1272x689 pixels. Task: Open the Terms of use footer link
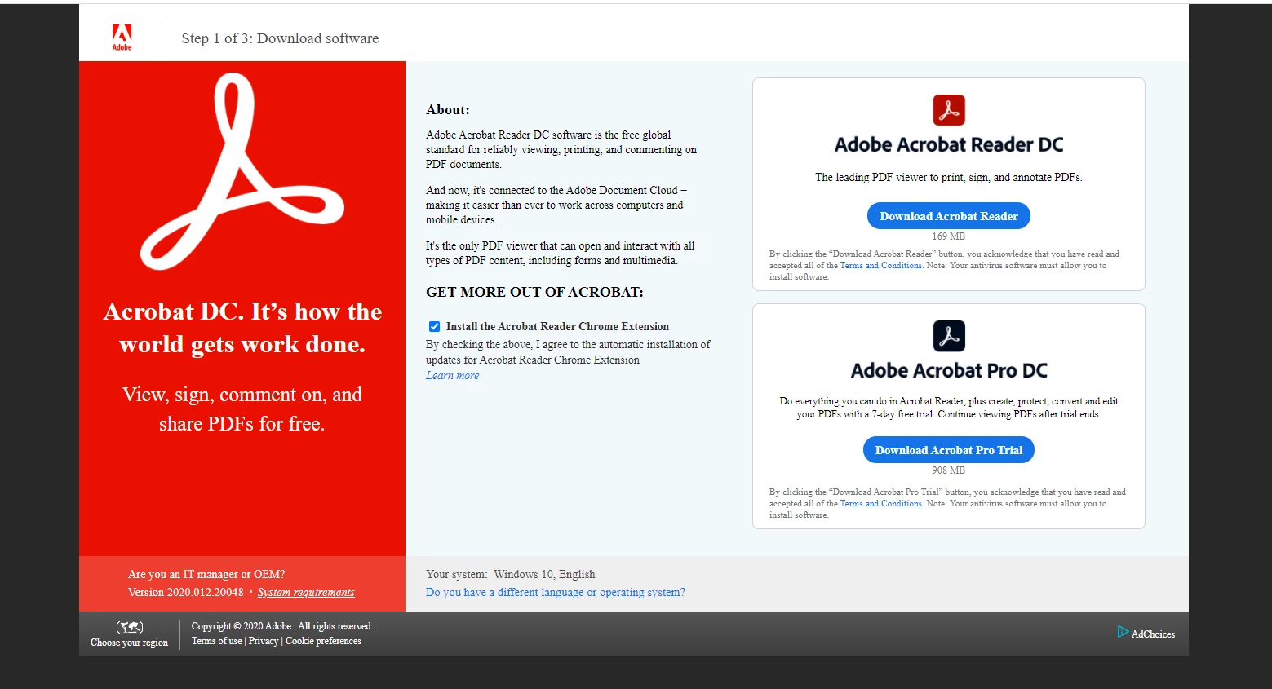click(217, 641)
